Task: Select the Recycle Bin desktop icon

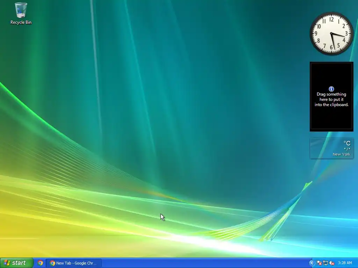Action: click(21, 13)
